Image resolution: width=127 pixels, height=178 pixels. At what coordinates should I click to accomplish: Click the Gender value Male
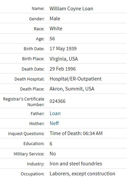[55, 19]
